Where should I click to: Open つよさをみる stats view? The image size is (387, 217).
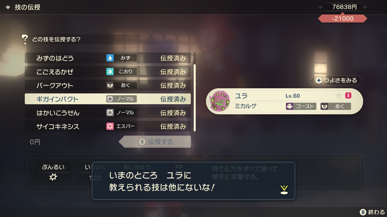pos(336,80)
